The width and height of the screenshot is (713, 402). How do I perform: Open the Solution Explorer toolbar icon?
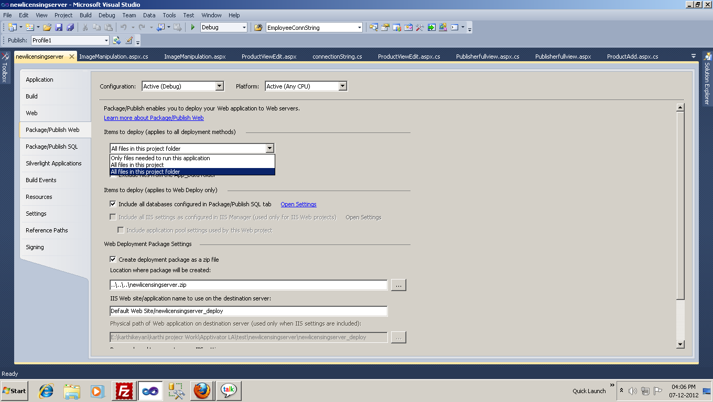373,27
